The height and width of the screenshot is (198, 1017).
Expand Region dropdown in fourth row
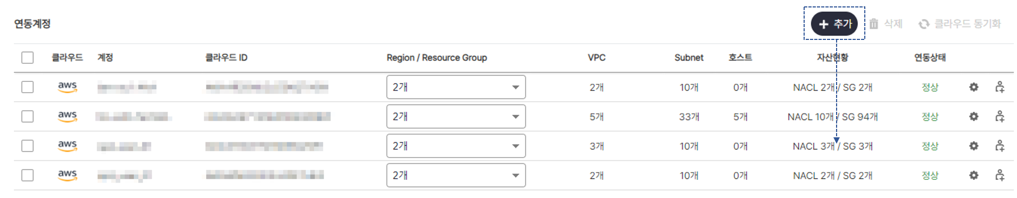(x=456, y=175)
